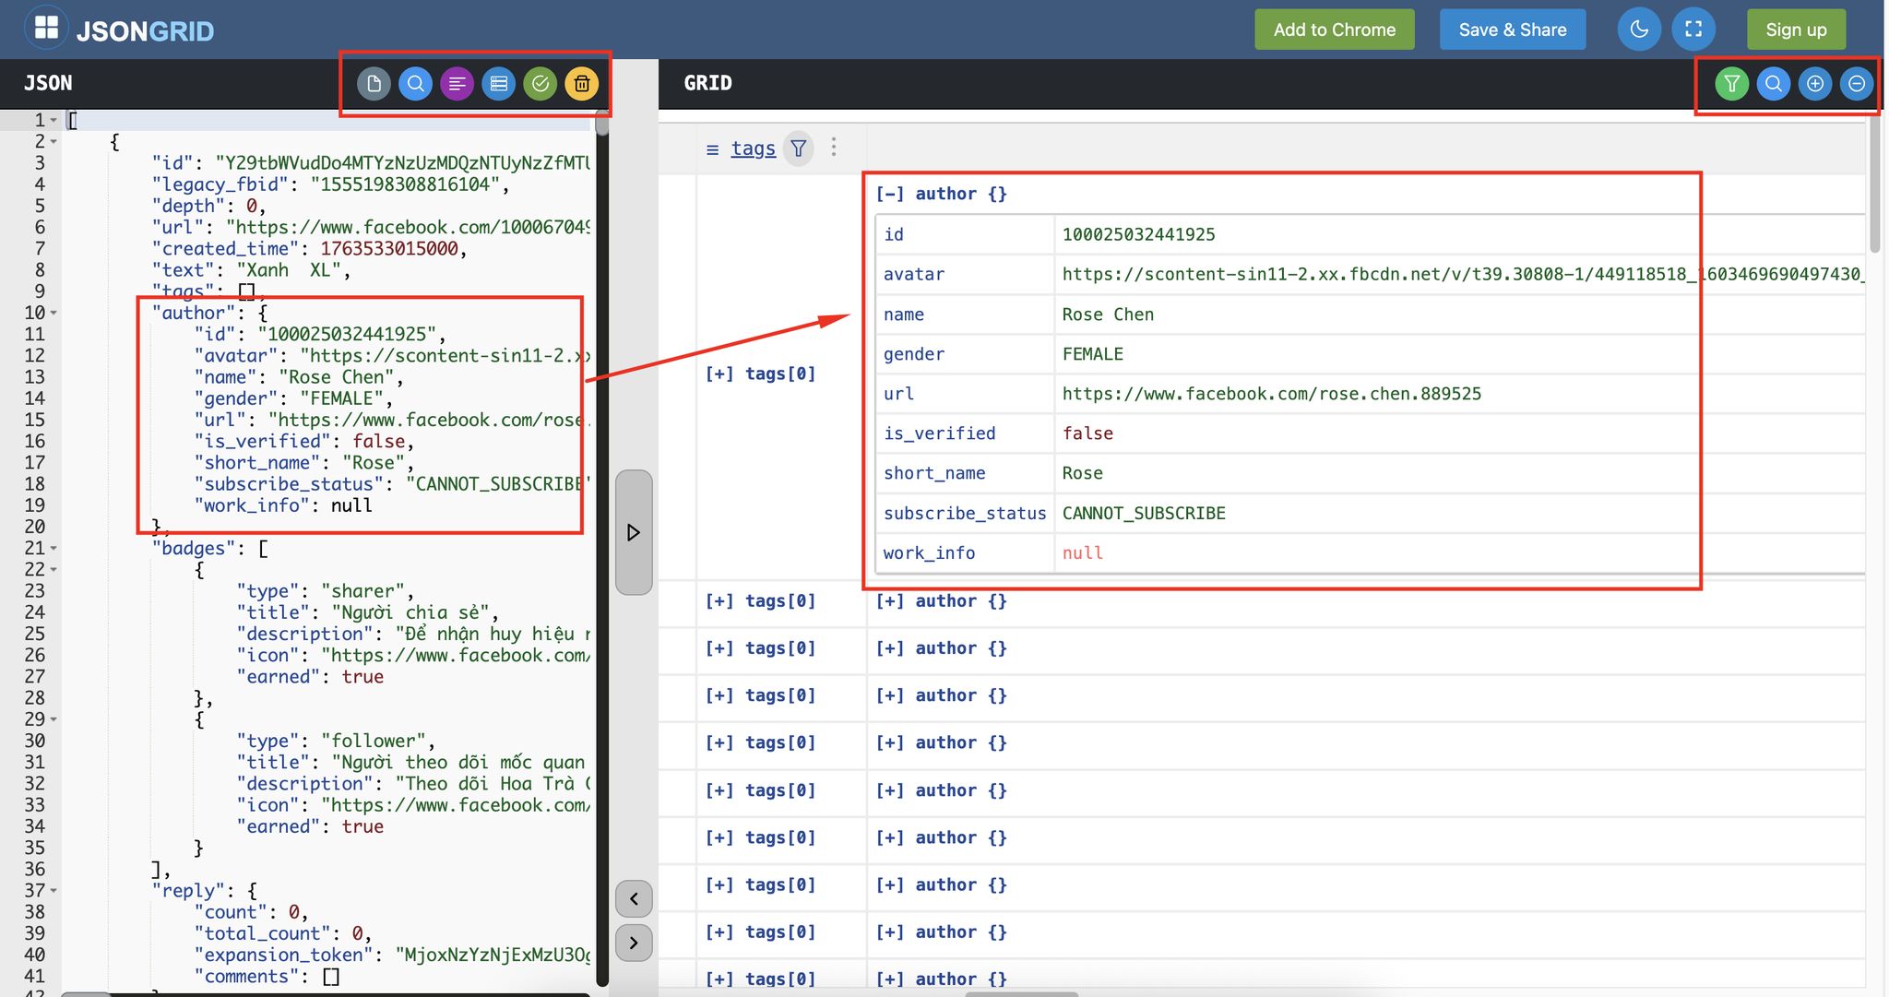
Task: Click the JSONGRID logo
Action: tap(120, 30)
